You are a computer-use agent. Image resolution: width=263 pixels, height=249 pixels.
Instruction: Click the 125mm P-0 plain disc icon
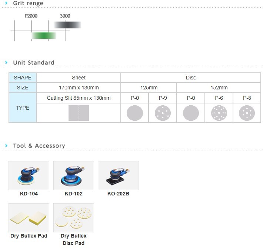click(135, 113)
